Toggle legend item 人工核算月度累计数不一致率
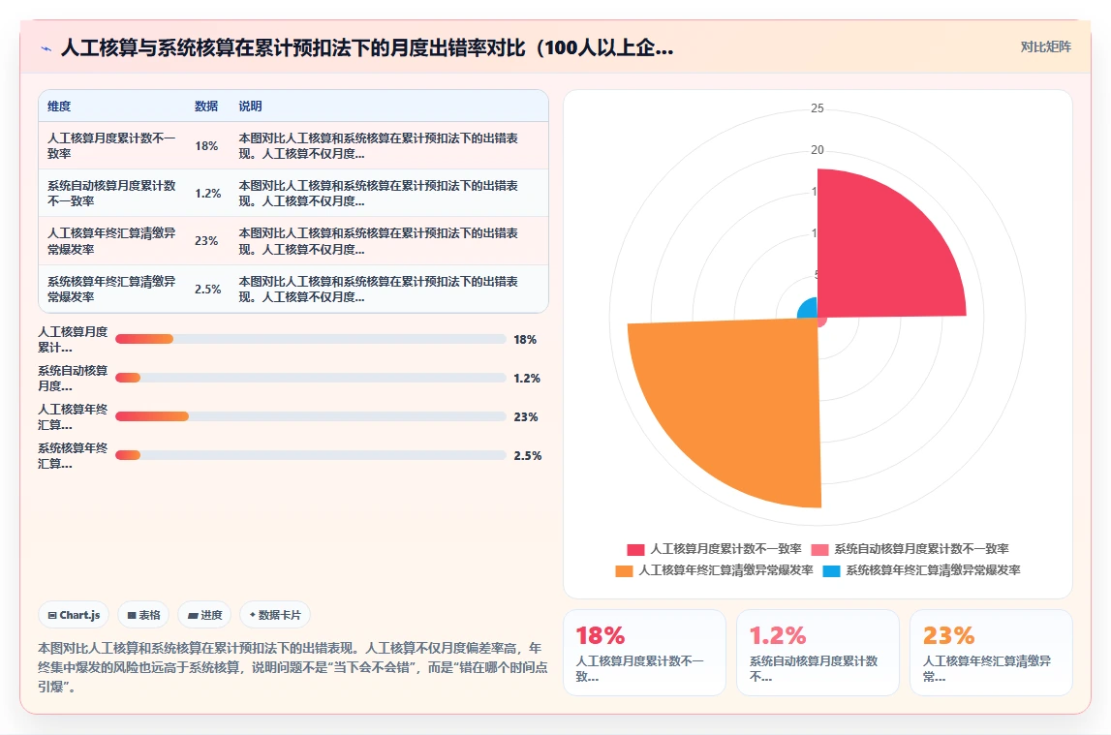 point(714,549)
